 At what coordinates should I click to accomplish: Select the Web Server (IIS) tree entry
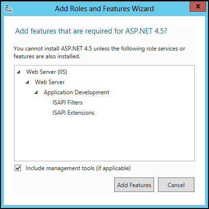47,72
